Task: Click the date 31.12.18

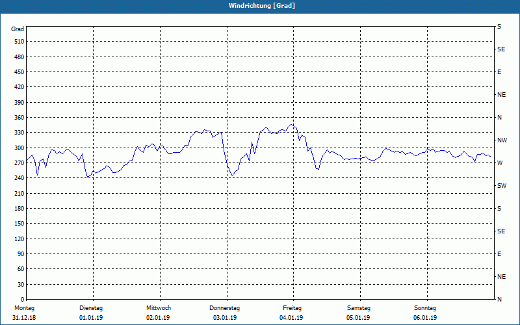Action: pyautogui.click(x=24, y=318)
